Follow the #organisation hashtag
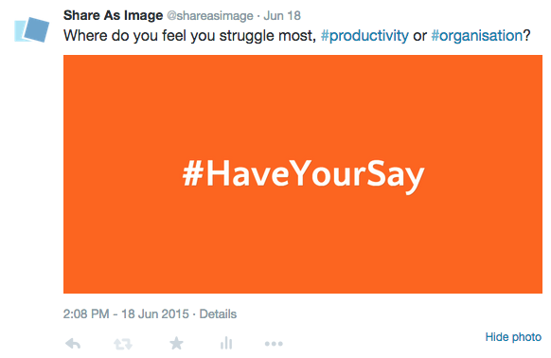Image resolution: width=551 pixels, height=358 pixels. coord(477,36)
